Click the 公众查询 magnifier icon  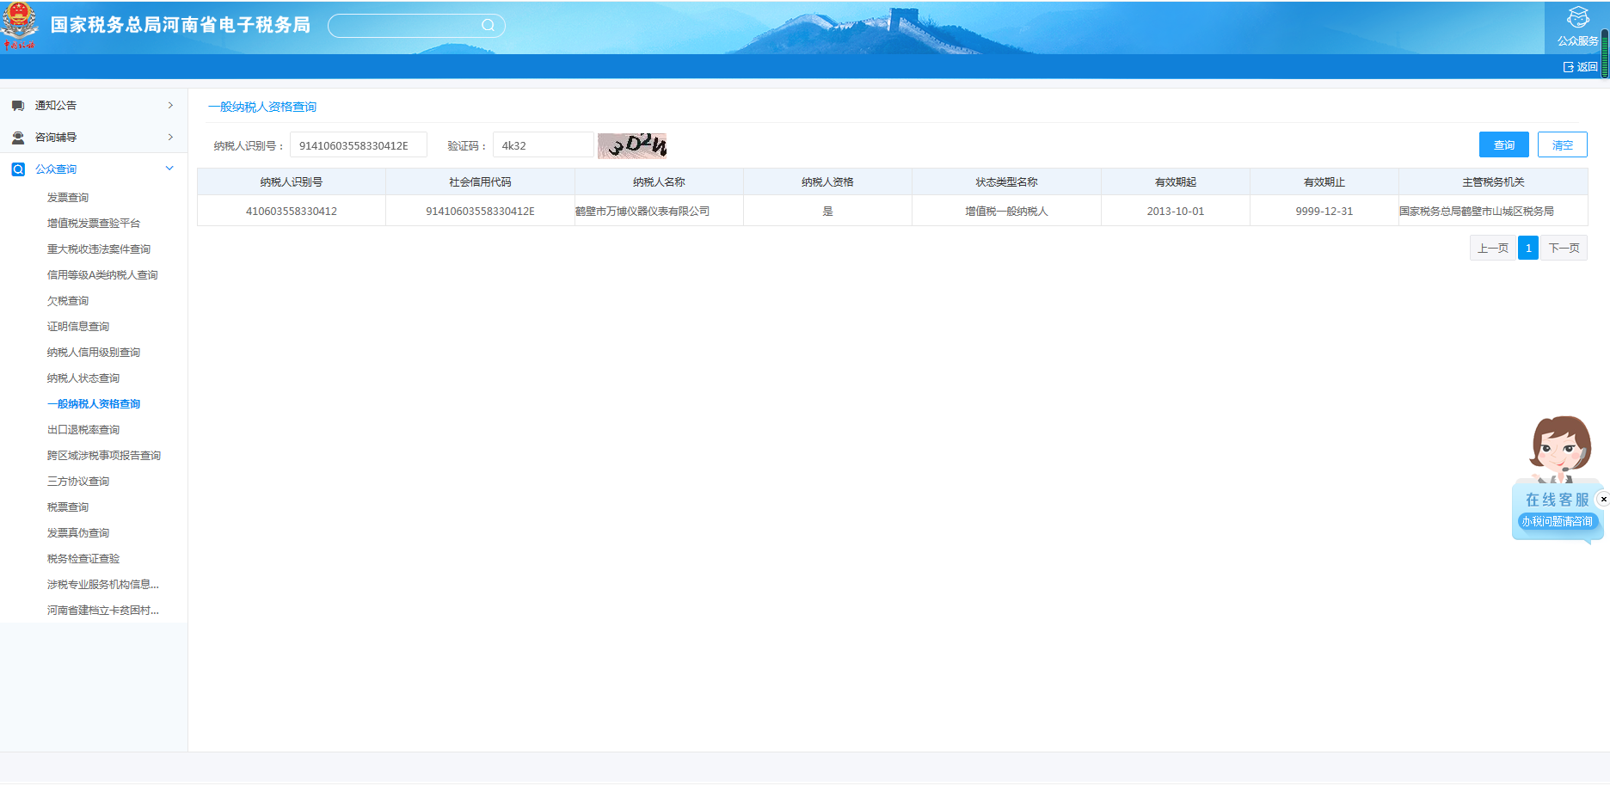(x=17, y=169)
